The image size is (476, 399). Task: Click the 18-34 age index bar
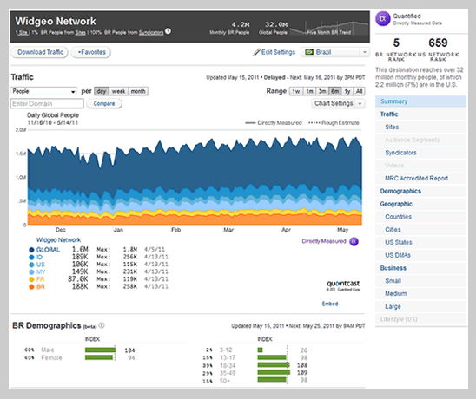274,365
